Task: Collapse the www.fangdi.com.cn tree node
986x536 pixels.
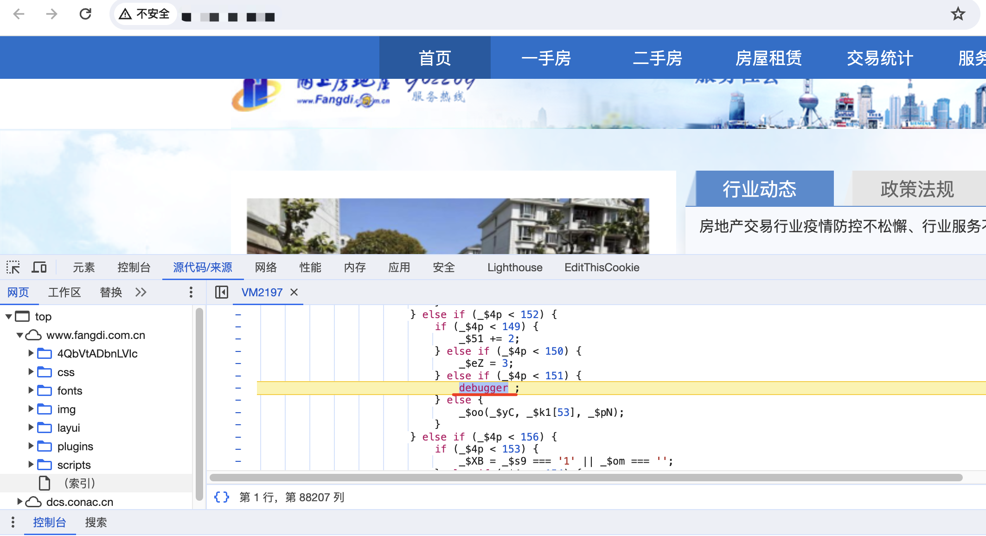Action: (x=20, y=335)
